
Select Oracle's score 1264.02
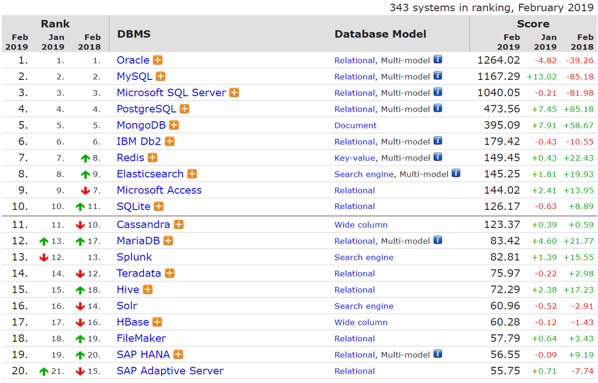499,60
